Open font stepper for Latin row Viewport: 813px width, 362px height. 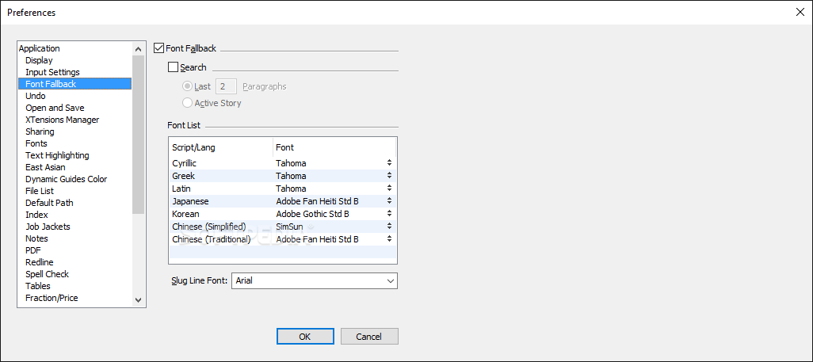pos(389,189)
